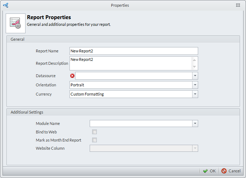Click inside the Module Name field
The width and height of the screenshot is (246, 178).
pyautogui.click(x=141, y=124)
